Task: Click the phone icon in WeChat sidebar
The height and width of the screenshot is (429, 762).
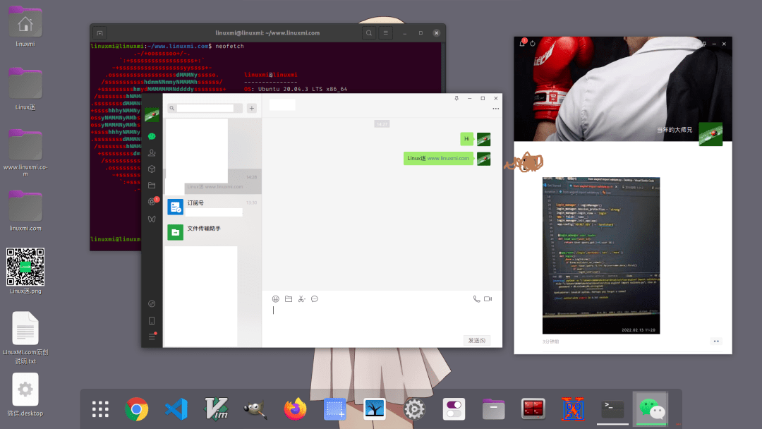Action: (x=152, y=320)
